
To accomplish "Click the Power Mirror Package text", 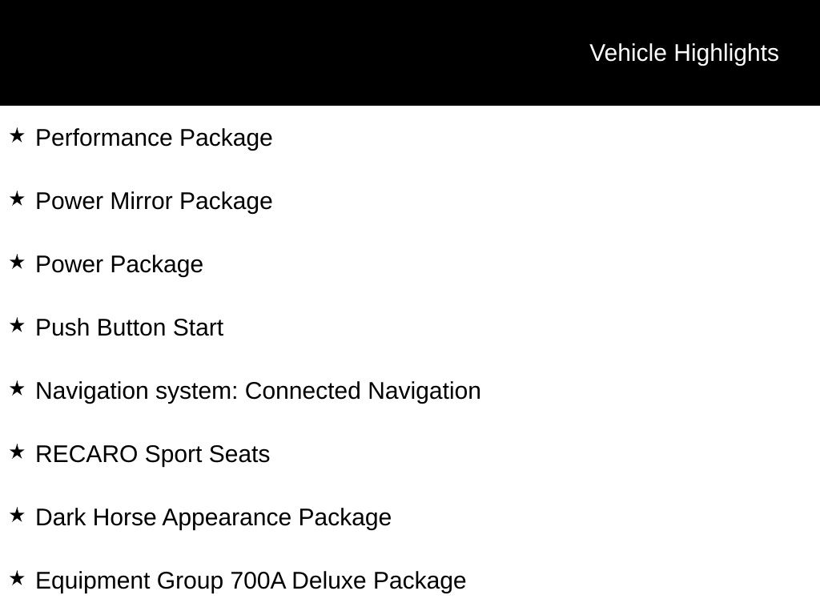I will [x=154, y=201].
